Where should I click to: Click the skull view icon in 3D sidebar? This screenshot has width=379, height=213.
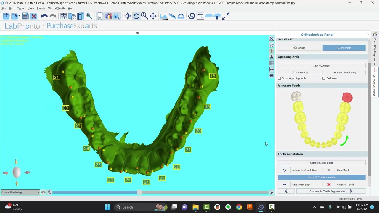pos(272,45)
